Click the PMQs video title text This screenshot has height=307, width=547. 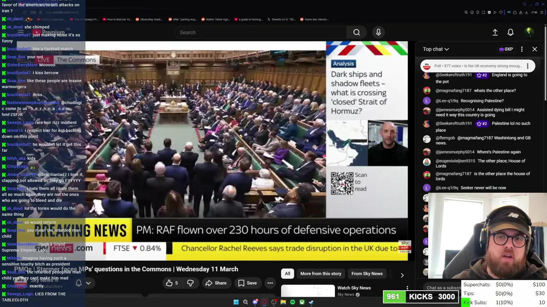click(126, 269)
